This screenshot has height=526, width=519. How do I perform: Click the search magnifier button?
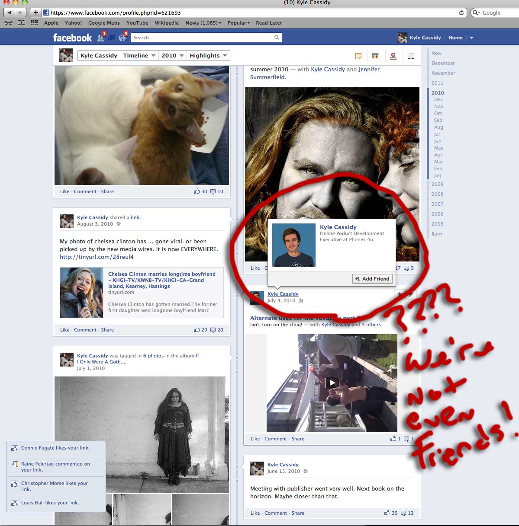(277, 38)
